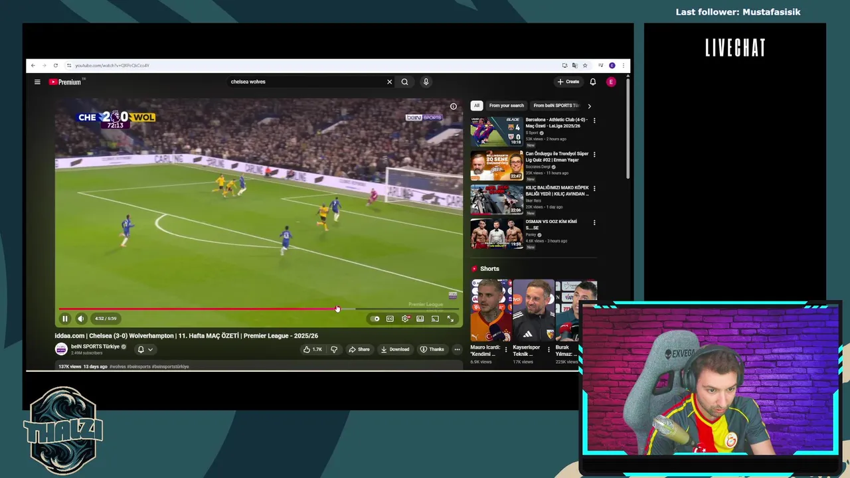Start voice search with microphone icon

[426, 82]
